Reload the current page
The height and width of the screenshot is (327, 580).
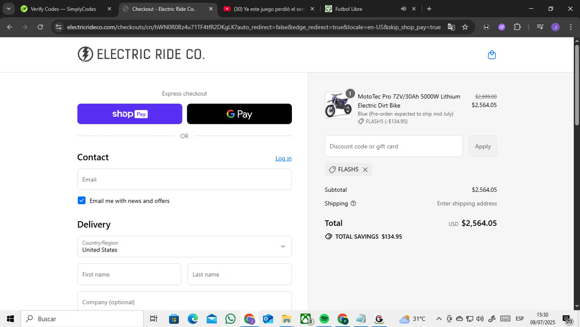(40, 27)
